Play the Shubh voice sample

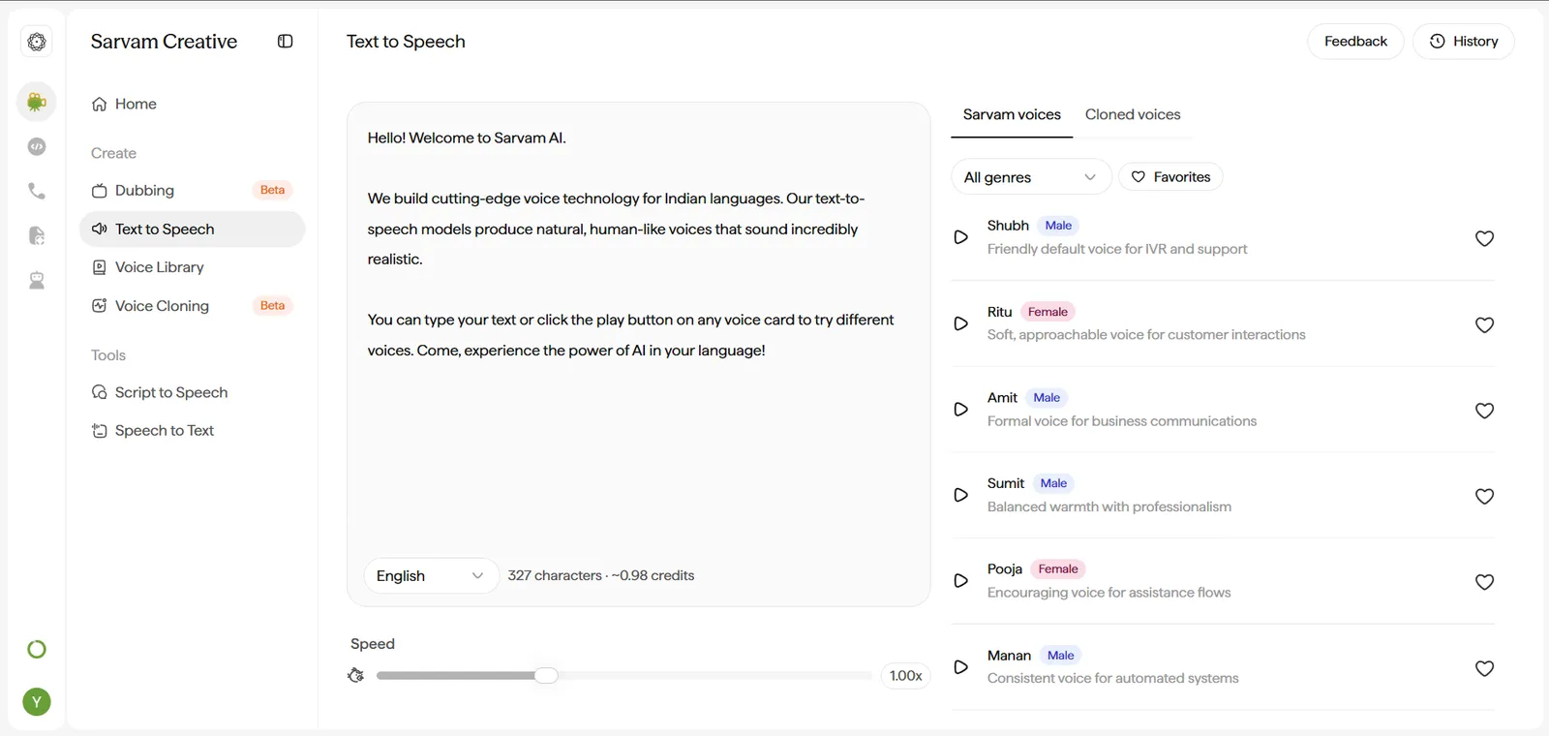click(960, 237)
